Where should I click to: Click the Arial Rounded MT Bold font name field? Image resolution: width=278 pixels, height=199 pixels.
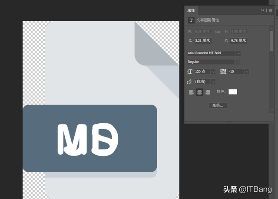click(x=212, y=53)
